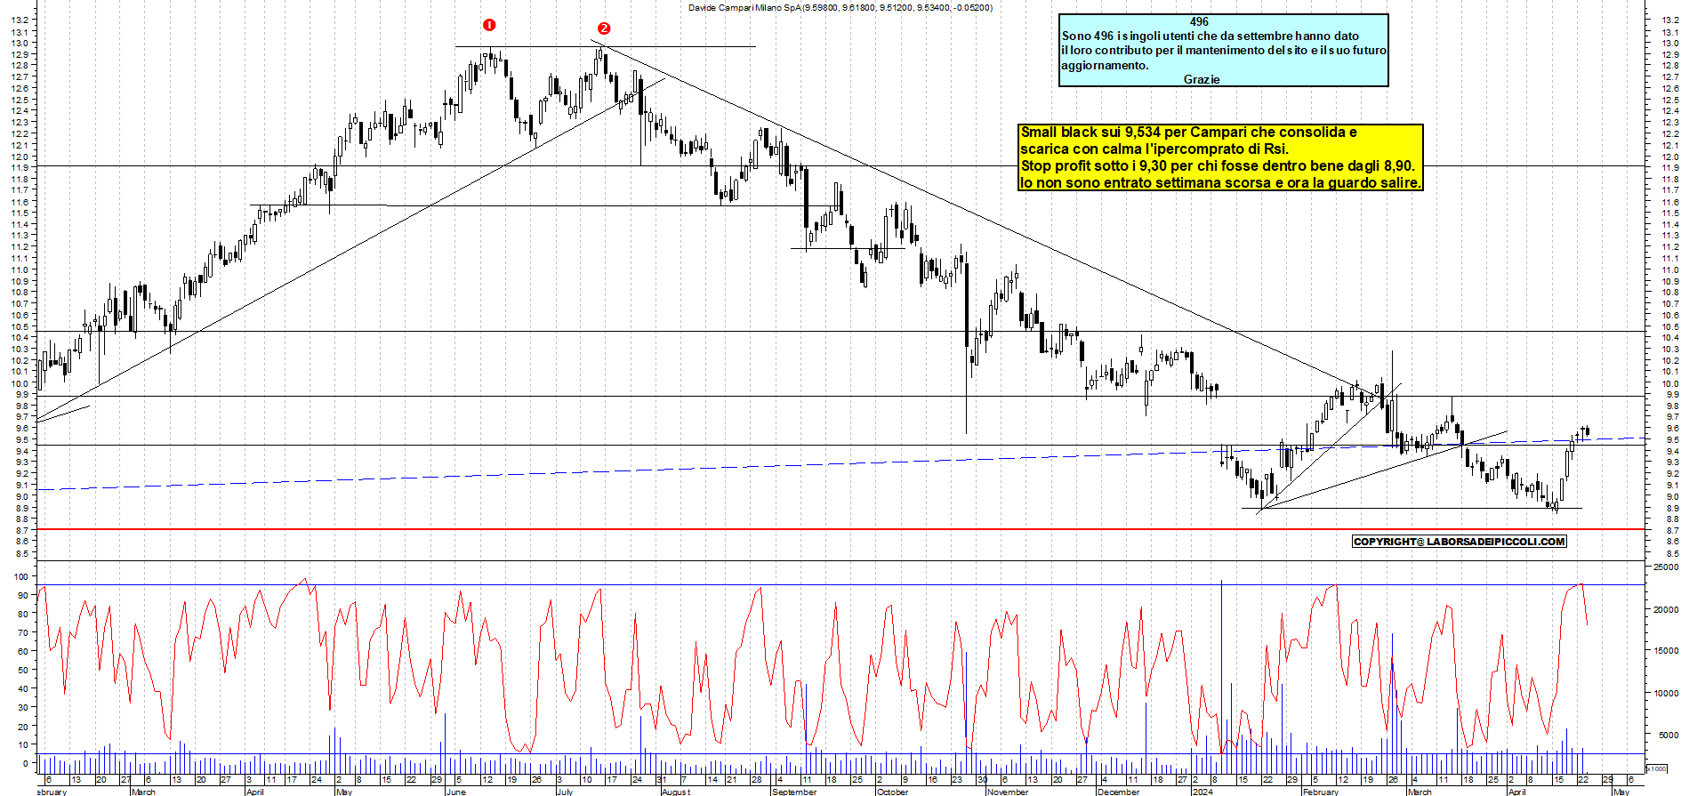Click the red circle marker numbered 2
The width and height of the screenshot is (1681, 796).
604,28
